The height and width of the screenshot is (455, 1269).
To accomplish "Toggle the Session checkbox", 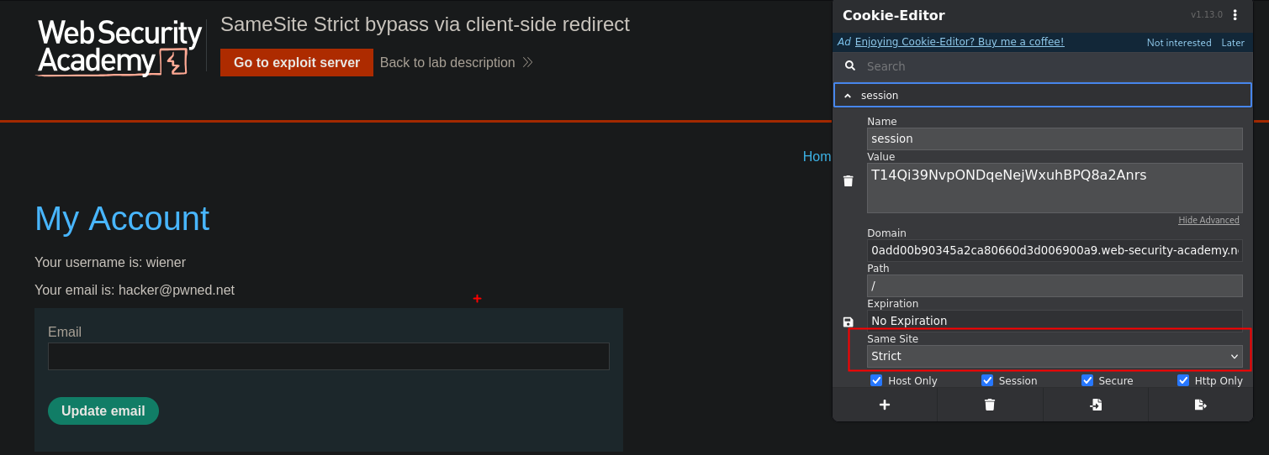I will click(987, 380).
